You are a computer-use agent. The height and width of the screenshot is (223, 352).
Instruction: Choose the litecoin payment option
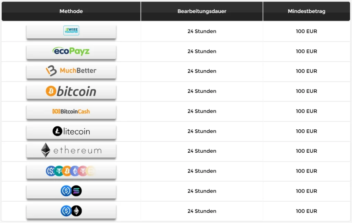click(x=71, y=131)
